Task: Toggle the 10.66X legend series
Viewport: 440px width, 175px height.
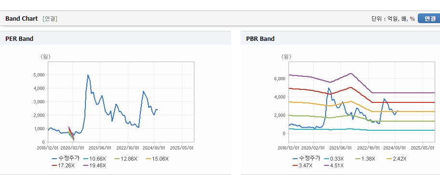Action: tap(94, 159)
